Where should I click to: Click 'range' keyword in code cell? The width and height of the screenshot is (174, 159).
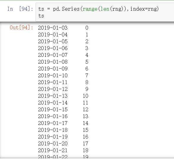click(x=90, y=9)
